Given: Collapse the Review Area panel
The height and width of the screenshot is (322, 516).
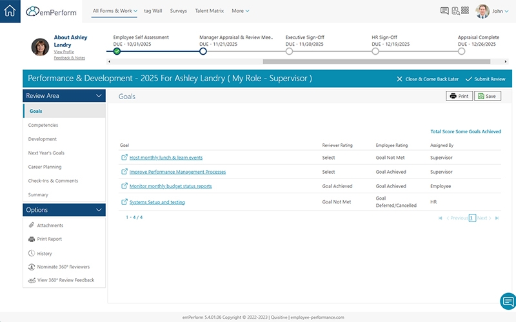Looking at the screenshot, I should click(99, 96).
